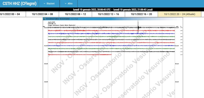Select the 20 – 24 (Attuale) tab
The image size is (204, 98).
(180, 14)
